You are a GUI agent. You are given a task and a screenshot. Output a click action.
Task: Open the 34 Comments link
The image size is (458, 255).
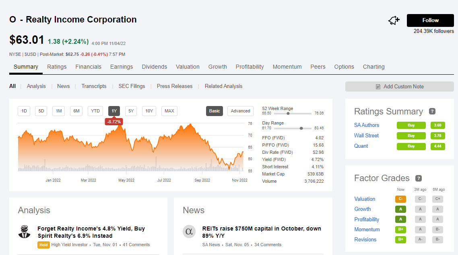click(268, 245)
